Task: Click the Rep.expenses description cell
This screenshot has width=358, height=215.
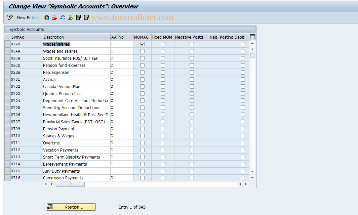Action: click(x=77, y=72)
